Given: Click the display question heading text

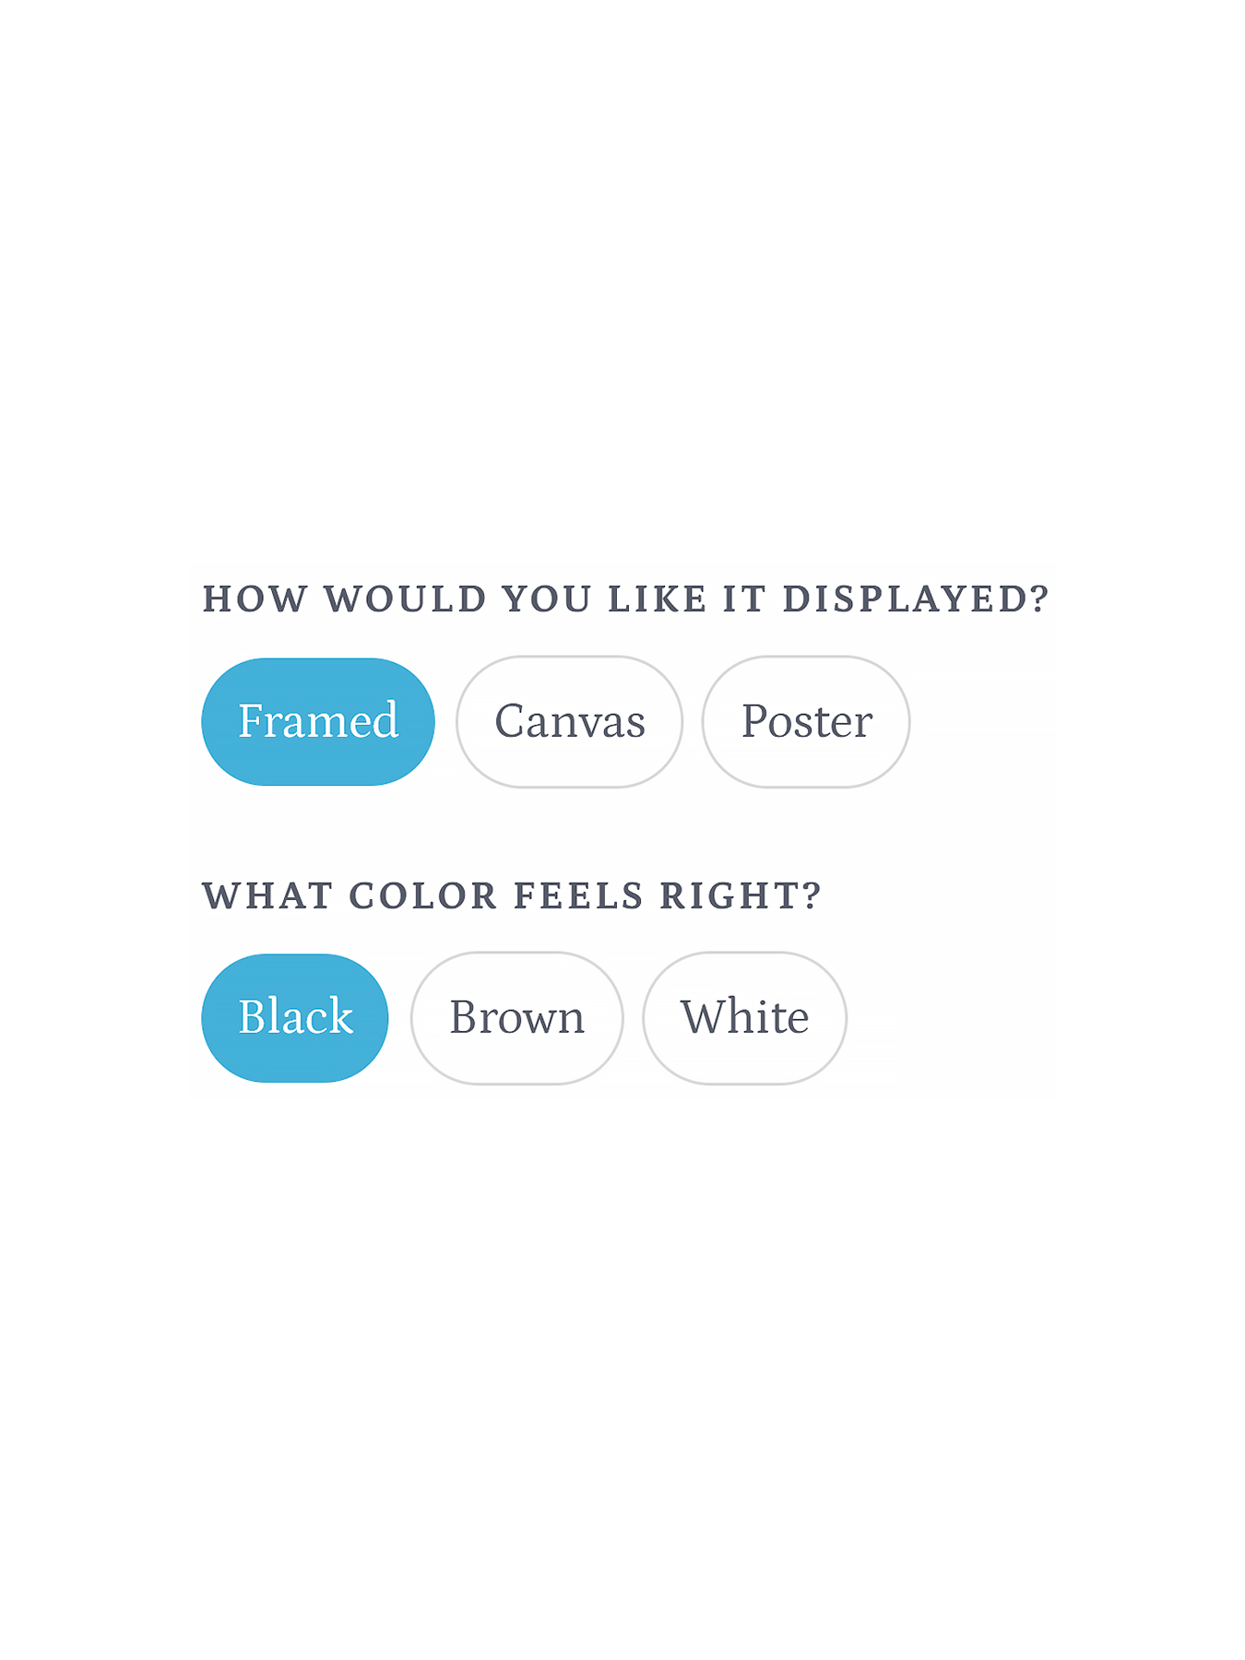Looking at the screenshot, I should [625, 599].
